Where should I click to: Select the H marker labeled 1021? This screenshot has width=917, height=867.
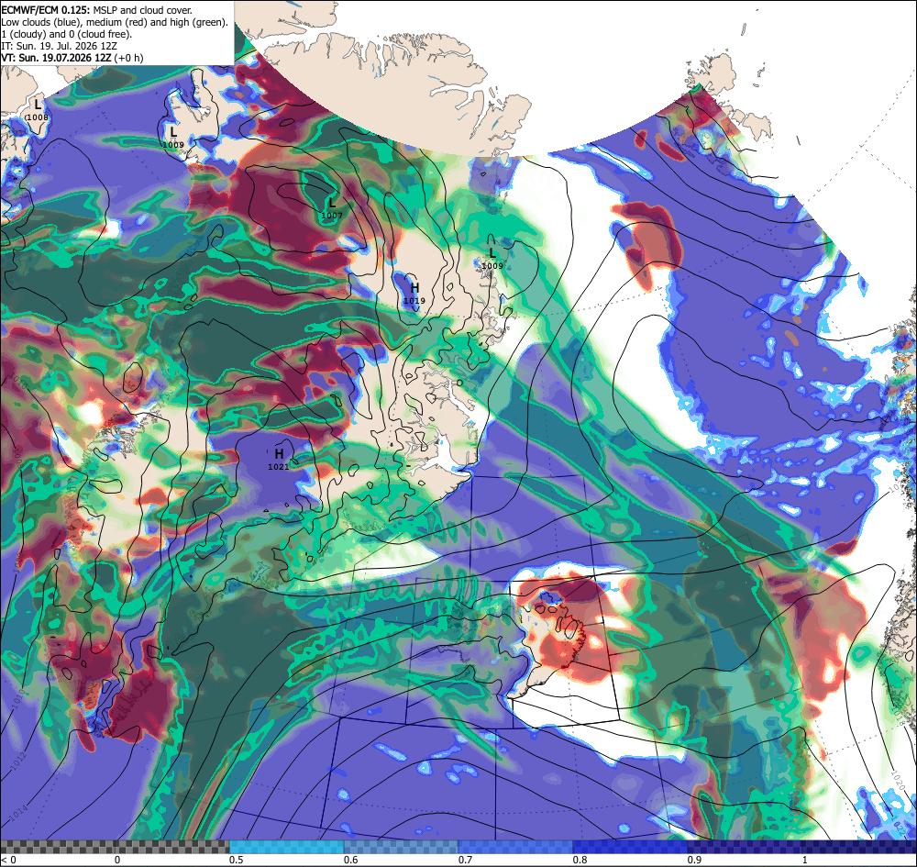(x=280, y=453)
